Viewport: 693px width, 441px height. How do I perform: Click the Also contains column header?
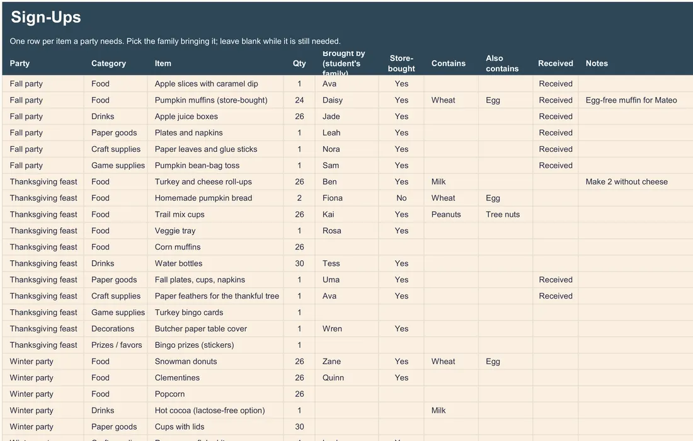pos(506,63)
